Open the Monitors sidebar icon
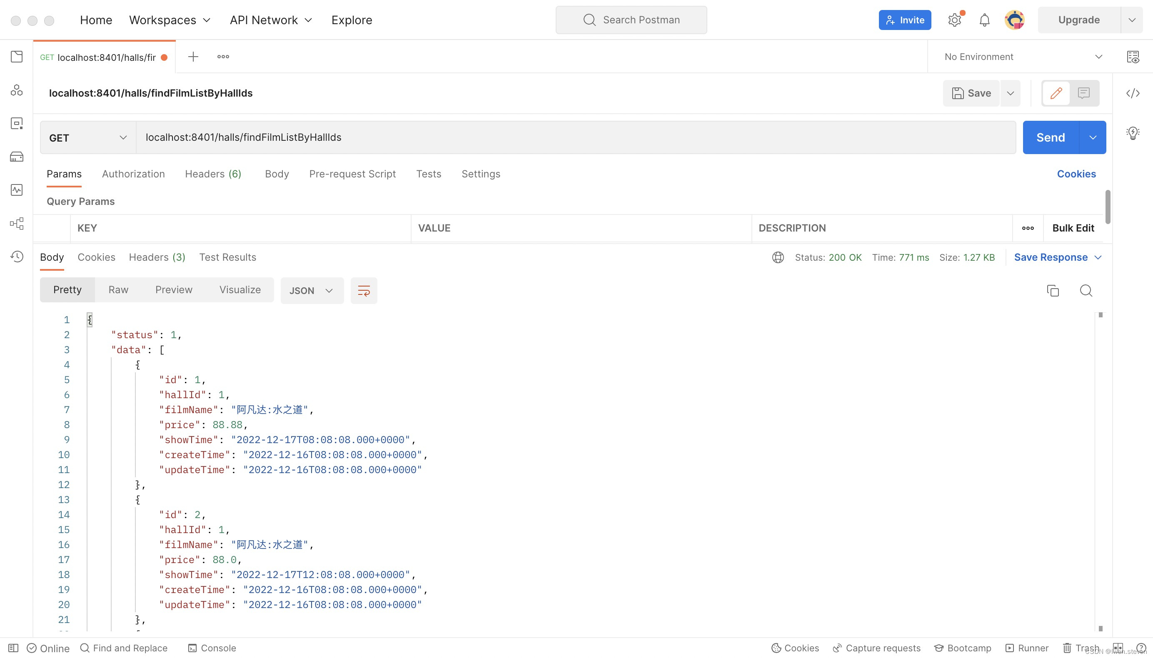Screen dimensions: 1153x658 17,190
